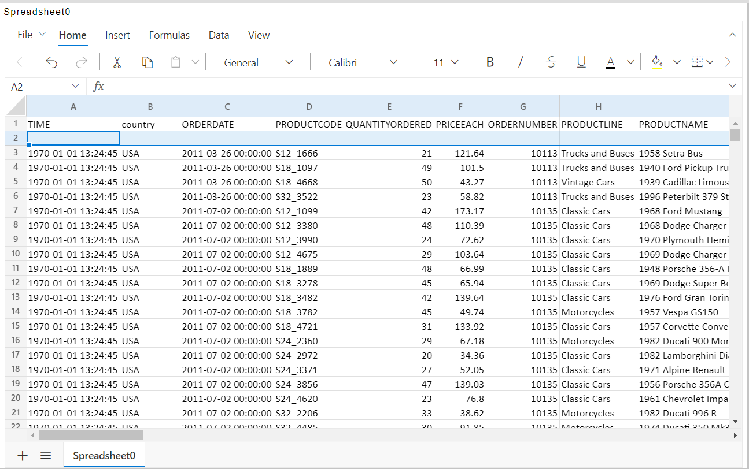The image size is (749, 469).
Task: Select the QUANTITYORDERED header cell
Action: pos(389,124)
